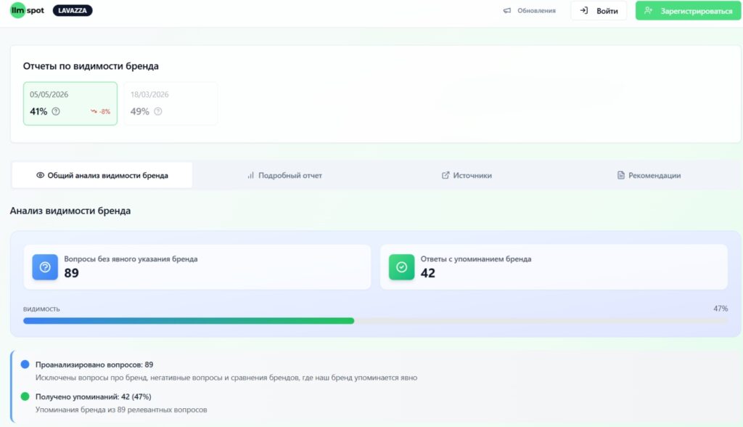The height and width of the screenshot is (427, 743).
Task: Click document icon beside Рекомендации
Action: 621,175
